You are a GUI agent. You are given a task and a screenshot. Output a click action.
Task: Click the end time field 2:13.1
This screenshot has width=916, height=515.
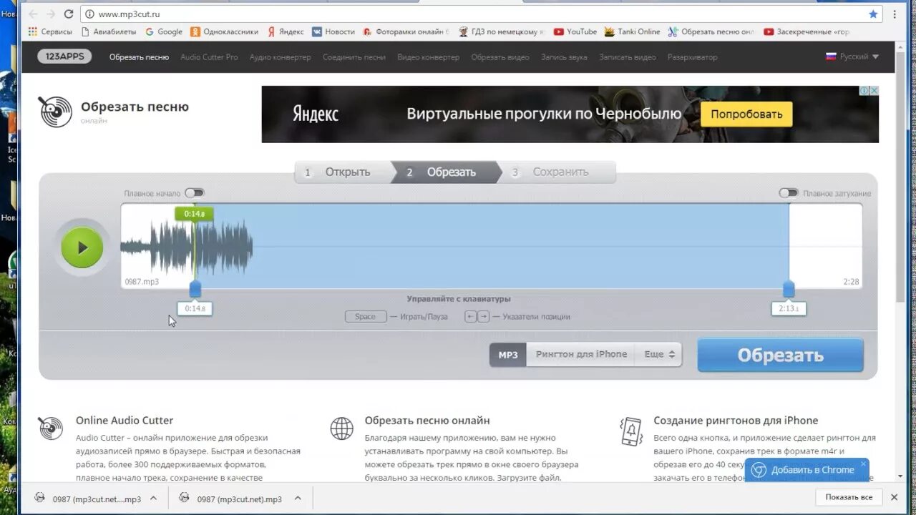click(789, 309)
